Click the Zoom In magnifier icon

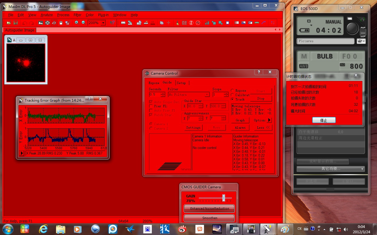pos(76,23)
